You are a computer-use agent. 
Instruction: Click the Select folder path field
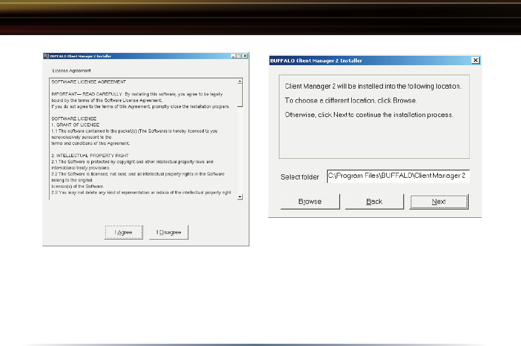click(398, 176)
